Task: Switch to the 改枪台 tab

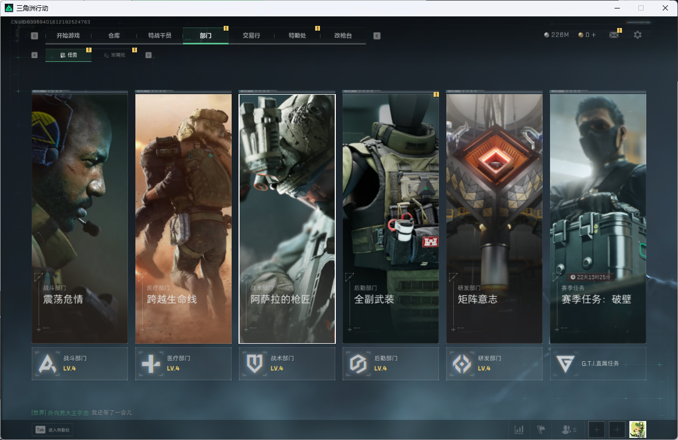Action: pyautogui.click(x=343, y=35)
